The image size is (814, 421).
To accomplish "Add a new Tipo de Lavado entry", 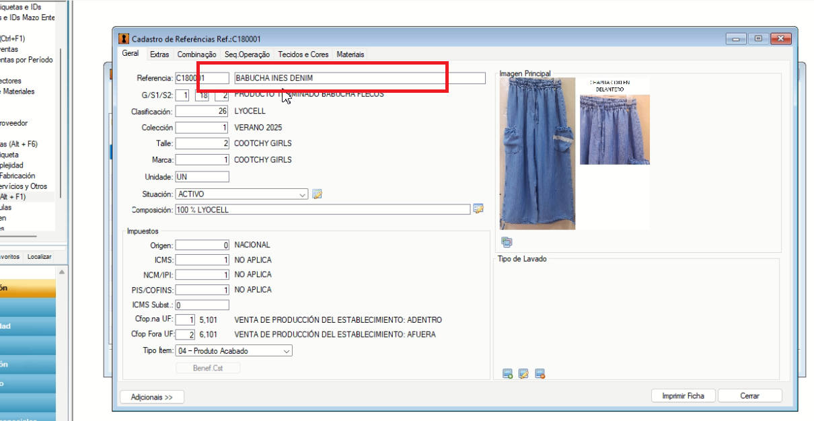I will (508, 374).
